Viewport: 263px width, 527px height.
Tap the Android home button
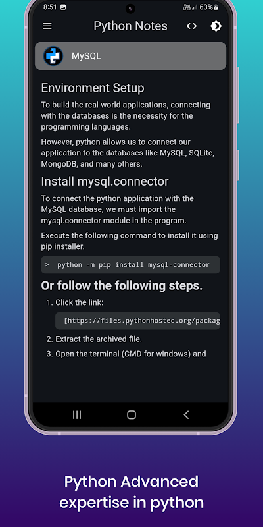131,415
